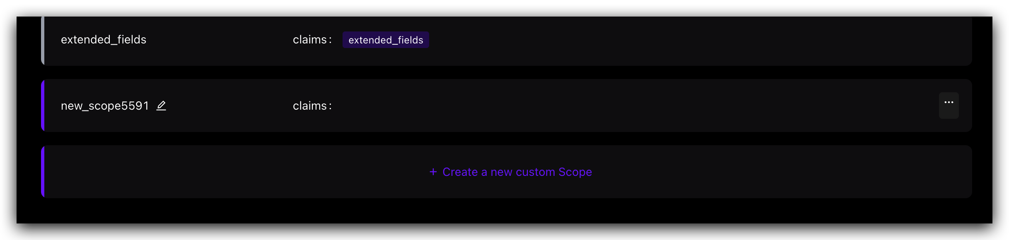
Task: Click the gap between extended_fields and new_scope5591 rows
Action: pos(506,72)
